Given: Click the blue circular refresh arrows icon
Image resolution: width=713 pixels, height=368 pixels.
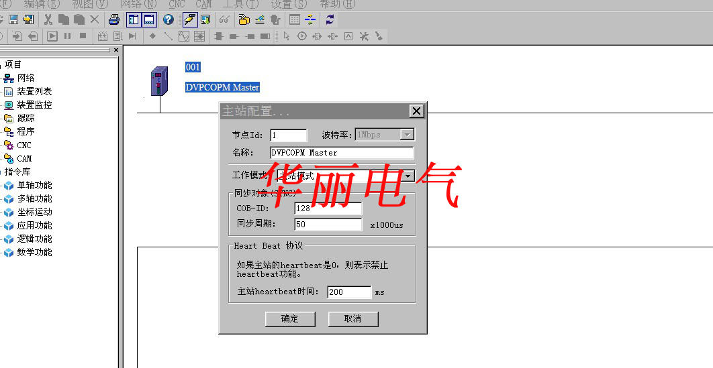Looking at the screenshot, I should click(330, 19).
